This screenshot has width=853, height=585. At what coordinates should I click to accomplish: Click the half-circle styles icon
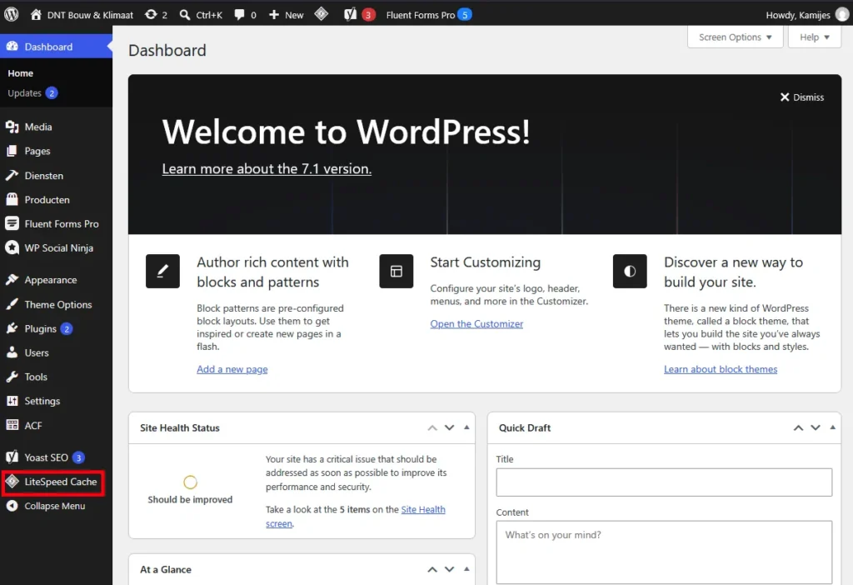tap(630, 271)
